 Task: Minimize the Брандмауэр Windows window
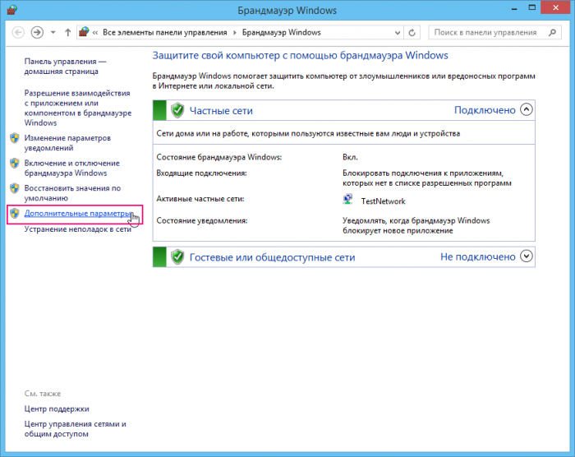pyautogui.click(x=514, y=8)
